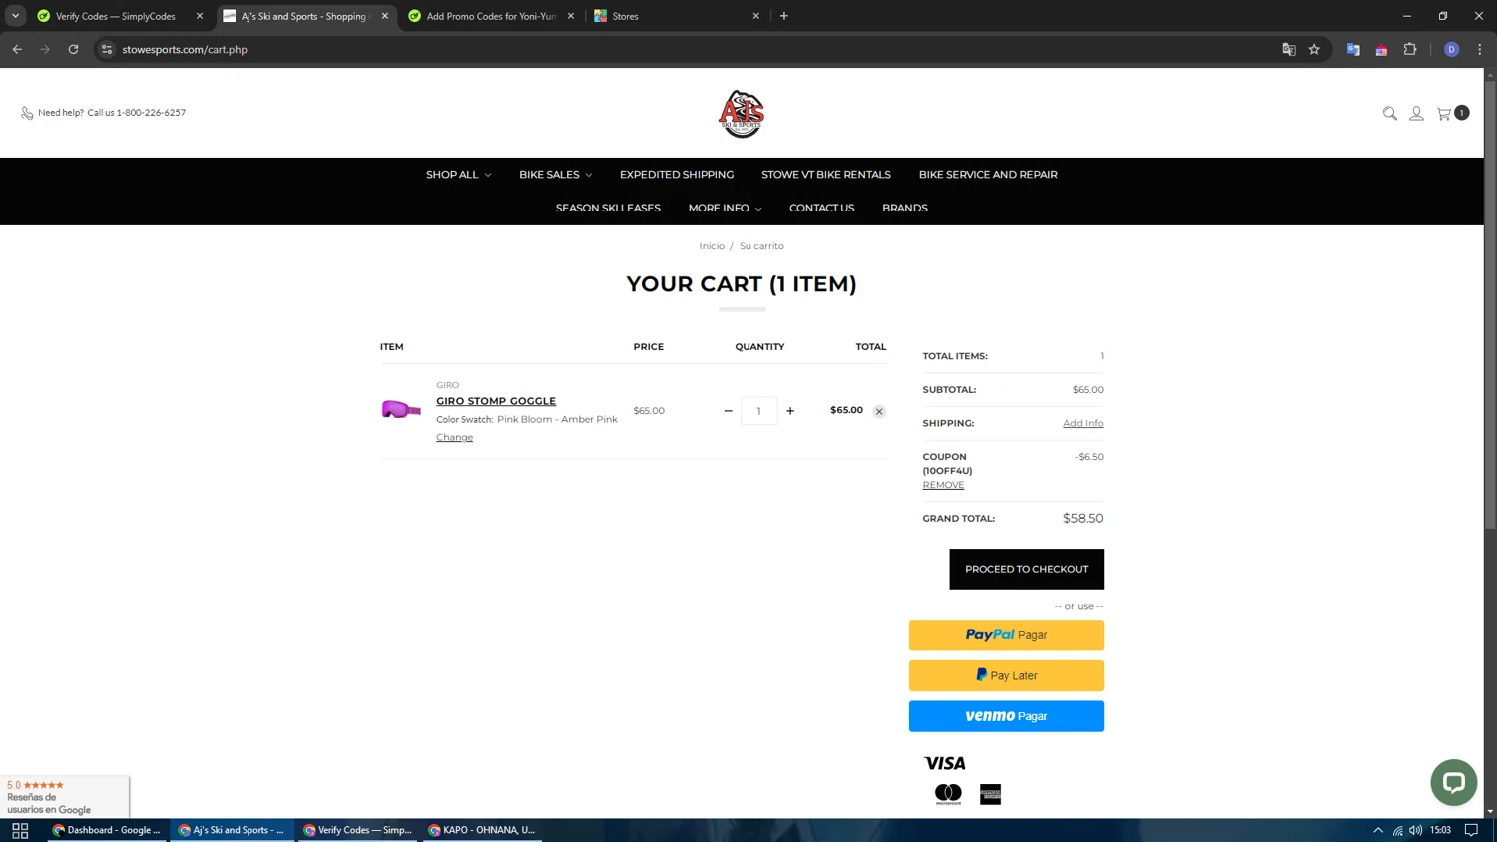Open the taskbar volume icon
The width and height of the screenshot is (1497, 842).
(1415, 830)
